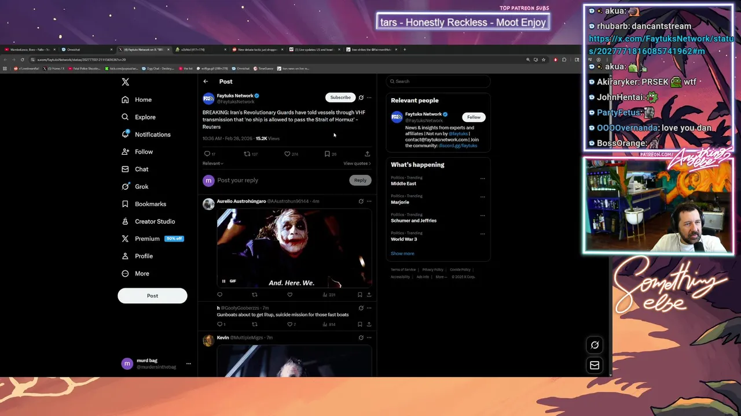
Task: Open the Relevant replies sort dropdown
Action: click(212, 164)
